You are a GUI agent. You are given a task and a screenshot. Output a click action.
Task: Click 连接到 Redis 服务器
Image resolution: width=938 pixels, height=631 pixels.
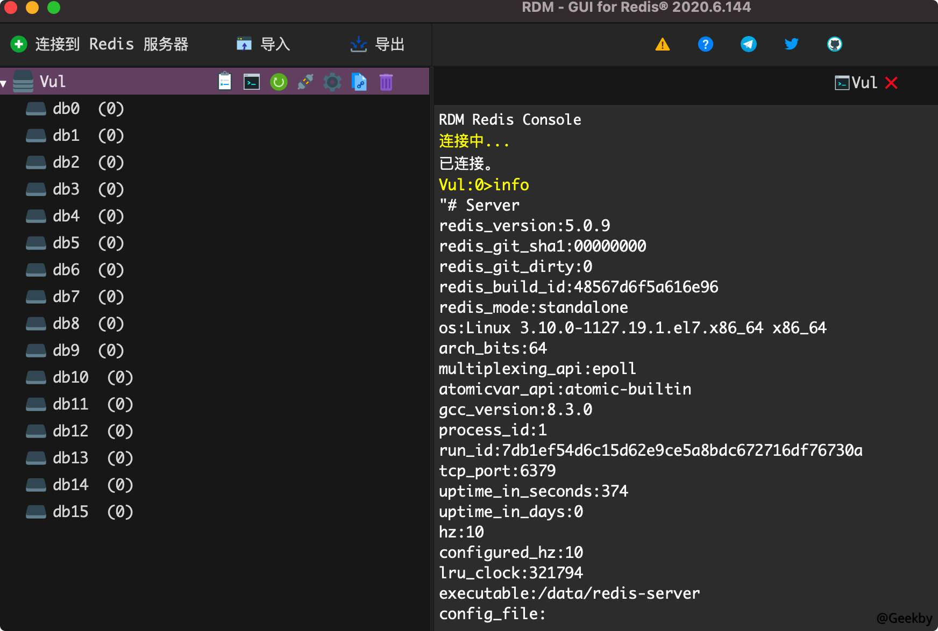coord(100,44)
